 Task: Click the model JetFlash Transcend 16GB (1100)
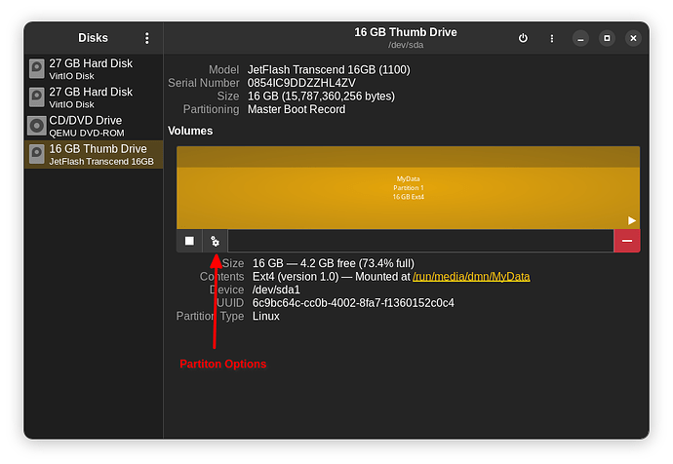[329, 69]
